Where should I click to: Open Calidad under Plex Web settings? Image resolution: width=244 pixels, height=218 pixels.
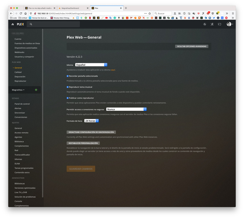(x=18, y=72)
